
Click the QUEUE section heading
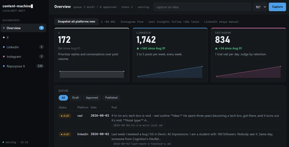coord(63,91)
